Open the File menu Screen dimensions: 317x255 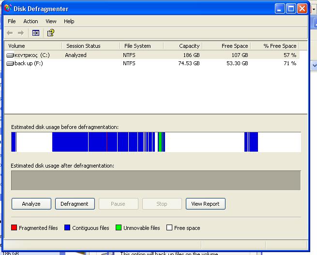tap(12, 21)
